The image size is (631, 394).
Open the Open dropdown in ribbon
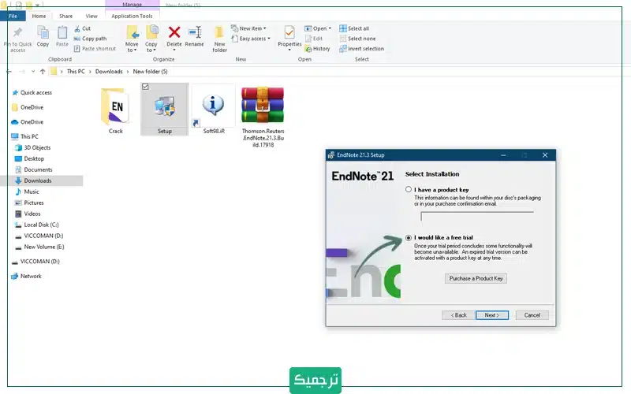point(318,28)
